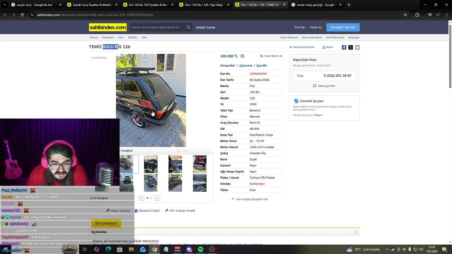Open File Explorer from the taskbar

pyautogui.click(x=131, y=249)
